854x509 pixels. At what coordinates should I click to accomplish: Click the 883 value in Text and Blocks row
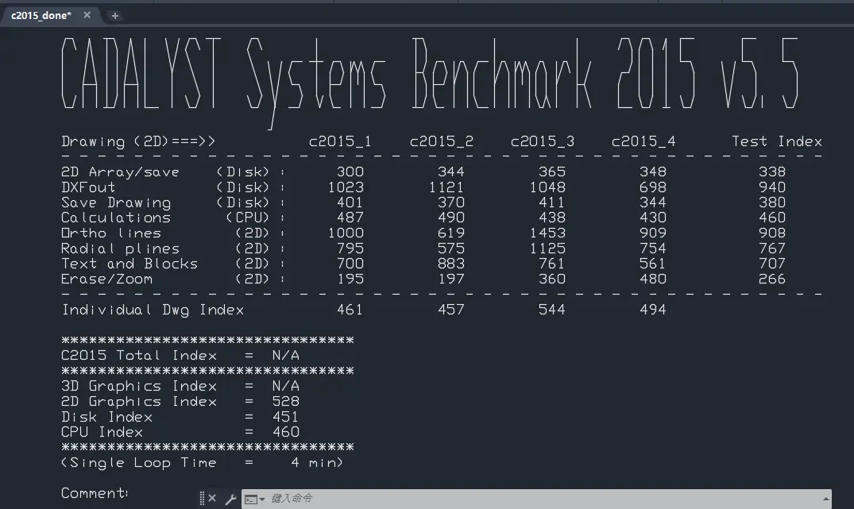pyautogui.click(x=451, y=264)
